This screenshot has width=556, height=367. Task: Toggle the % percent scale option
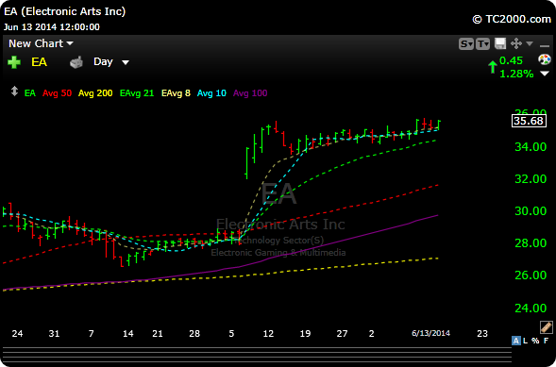coord(535,341)
